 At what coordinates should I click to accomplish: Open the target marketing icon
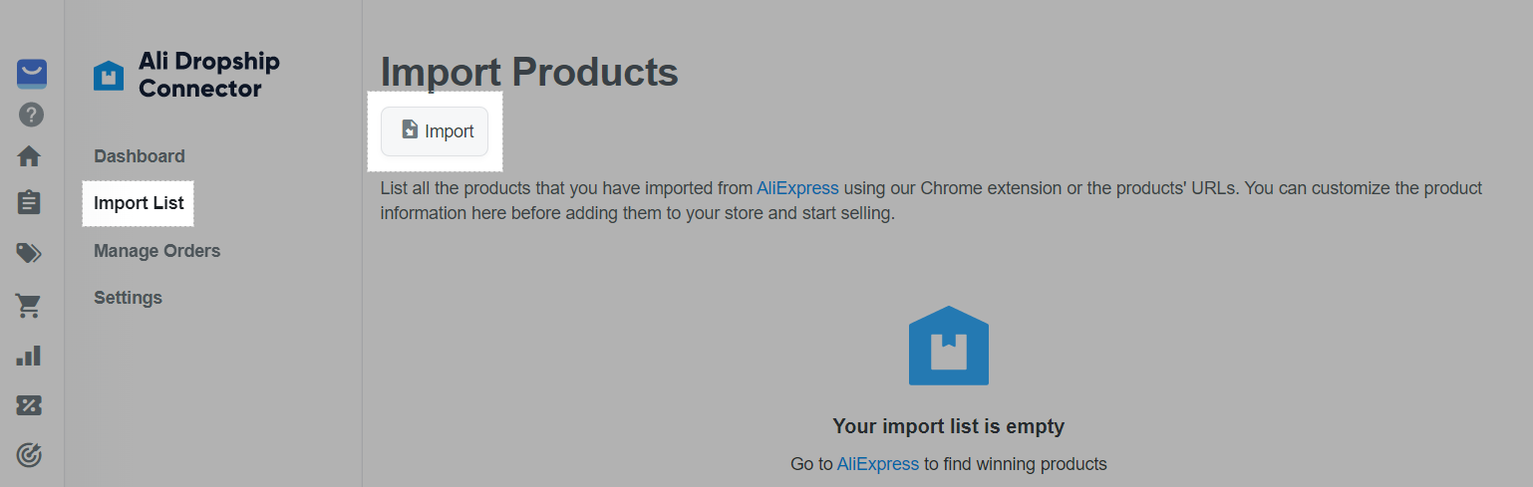pyautogui.click(x=30, y=455)
